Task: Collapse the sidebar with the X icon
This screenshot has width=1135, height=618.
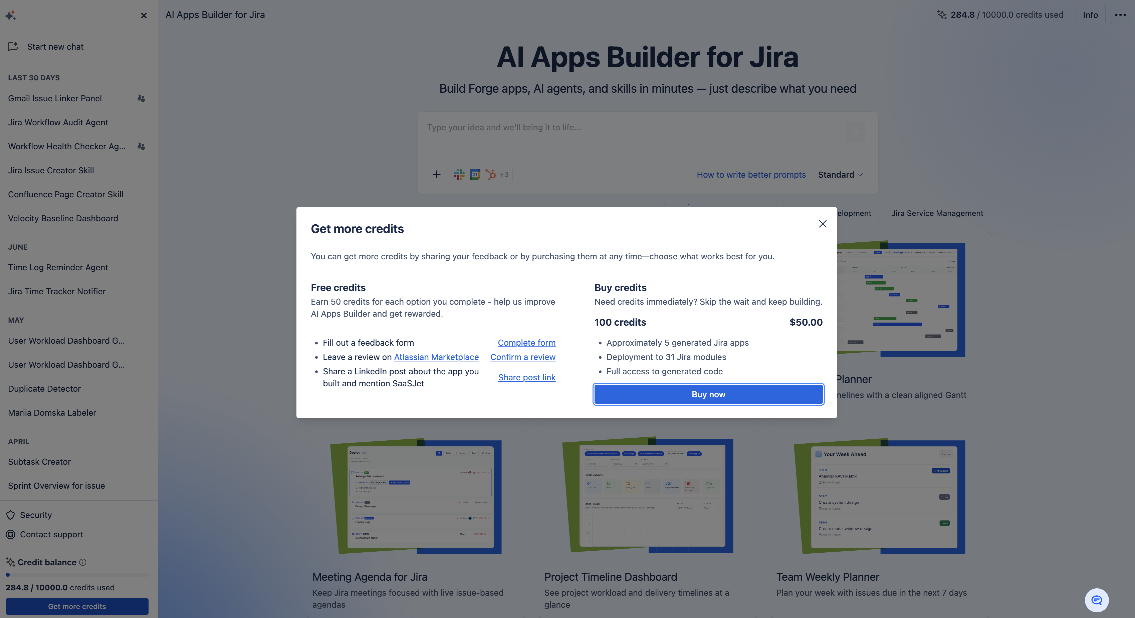Action: [x=144, y=15]
